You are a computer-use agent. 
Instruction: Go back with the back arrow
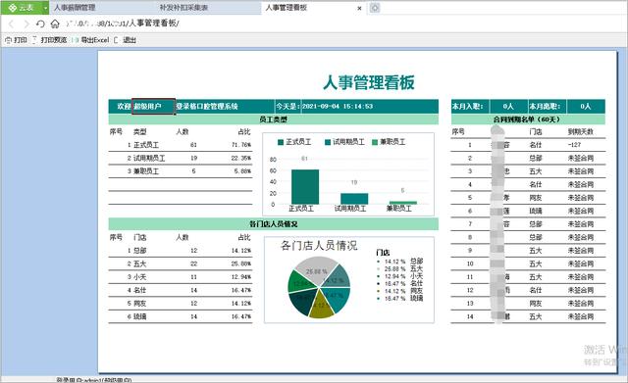coord(11,24)
